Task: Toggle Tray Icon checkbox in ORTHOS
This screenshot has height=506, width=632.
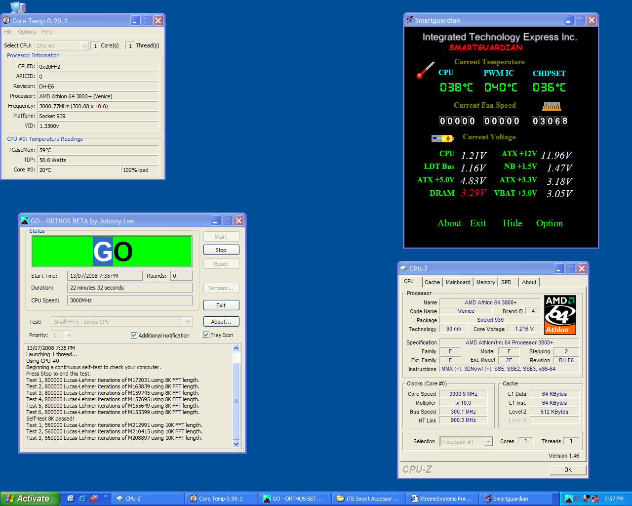Action: coord(206,335)
